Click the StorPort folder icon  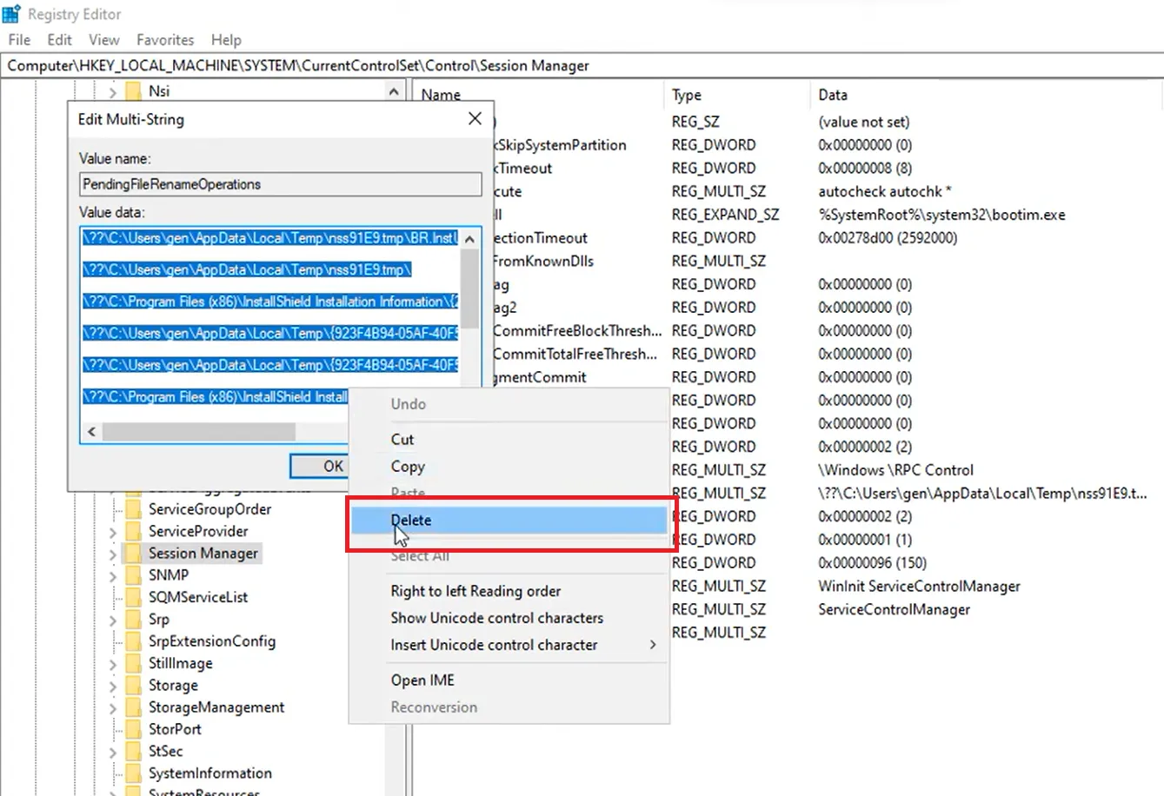pyautogui.click(x=134, y=729)
